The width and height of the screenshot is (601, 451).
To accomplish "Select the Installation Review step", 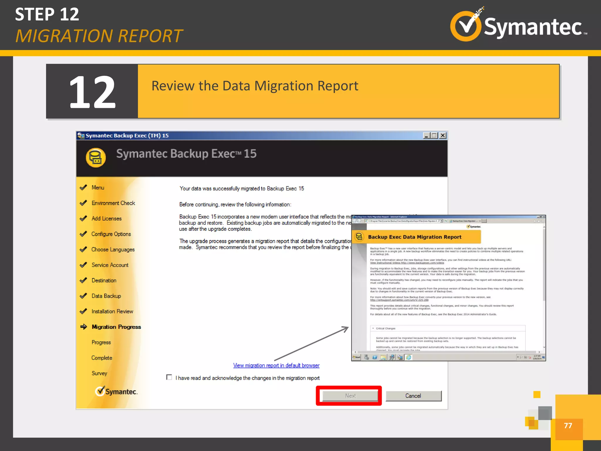I will [x=112, y=311].
